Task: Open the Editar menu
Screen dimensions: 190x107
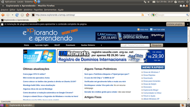Action: click(12, 10)
